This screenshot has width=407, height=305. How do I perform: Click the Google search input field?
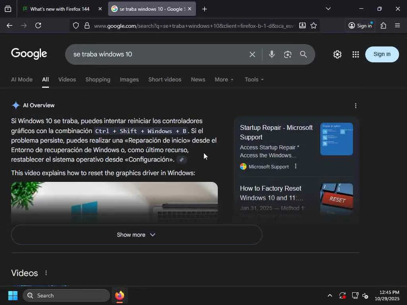click(x=158, y=54)
